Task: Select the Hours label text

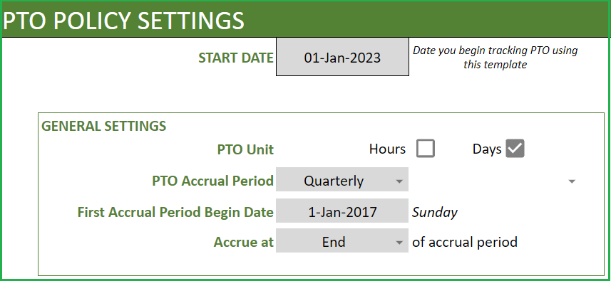Action: [387, 149]
